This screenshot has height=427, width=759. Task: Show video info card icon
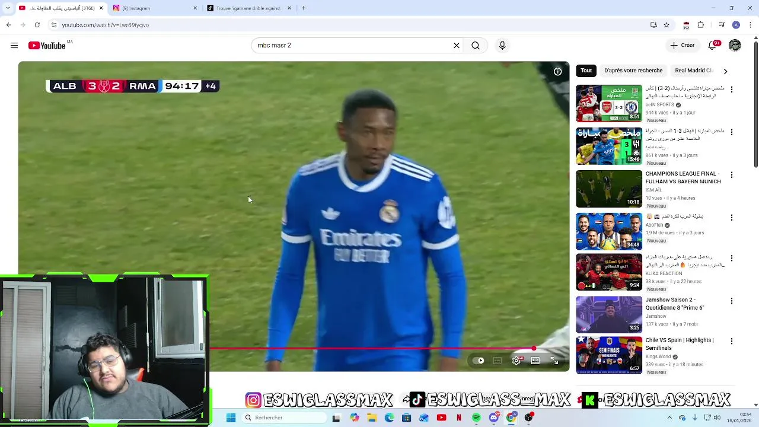[x=558, y=72]
